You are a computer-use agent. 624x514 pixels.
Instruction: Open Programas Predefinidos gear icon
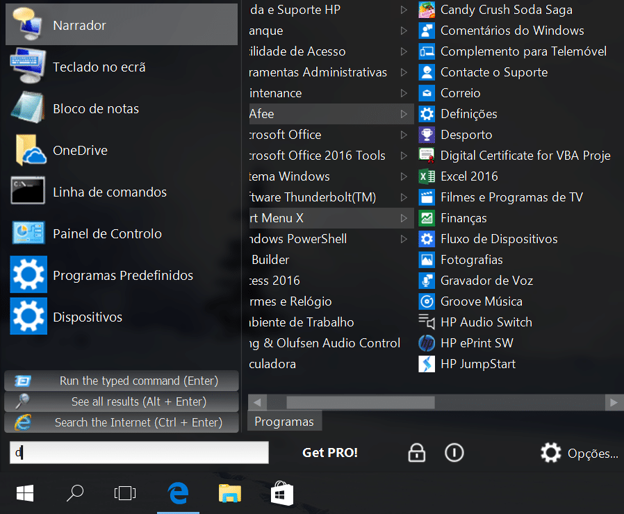(28, 275)
